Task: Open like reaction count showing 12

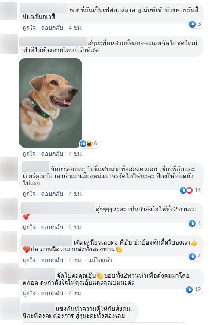Action: pyautogui.click(x=194, y=290)
